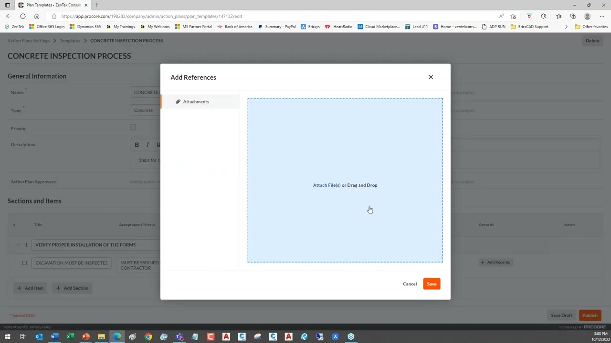This screenshot has width=611, height=343.
Task: Open the Favorites list icon
Action: [558, 16]
